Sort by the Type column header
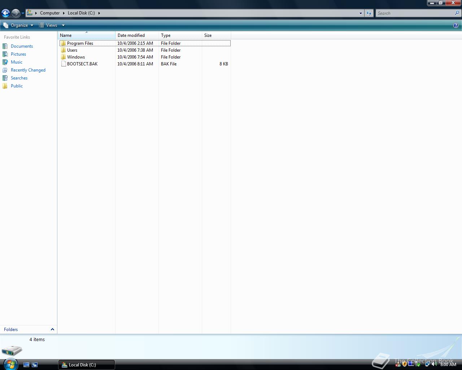The image size is (462, 370). click(180, 35)
